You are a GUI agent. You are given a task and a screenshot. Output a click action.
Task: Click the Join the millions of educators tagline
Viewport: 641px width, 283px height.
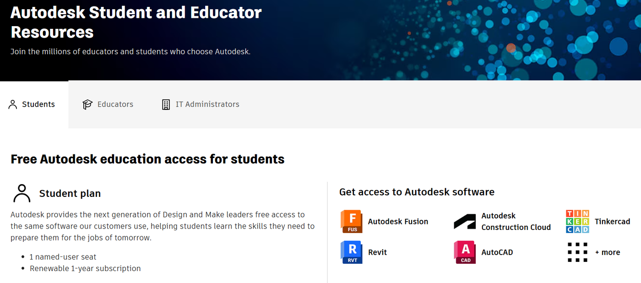[x=130, y=51]
